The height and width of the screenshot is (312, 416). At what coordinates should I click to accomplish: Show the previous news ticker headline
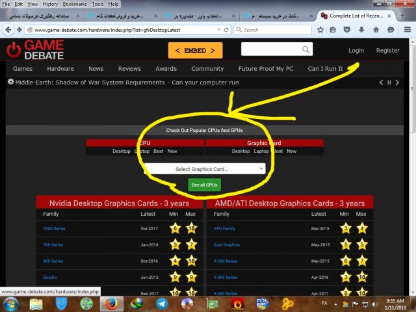[382, 83]
